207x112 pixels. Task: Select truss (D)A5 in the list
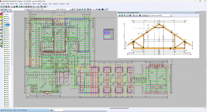(6, 25)
